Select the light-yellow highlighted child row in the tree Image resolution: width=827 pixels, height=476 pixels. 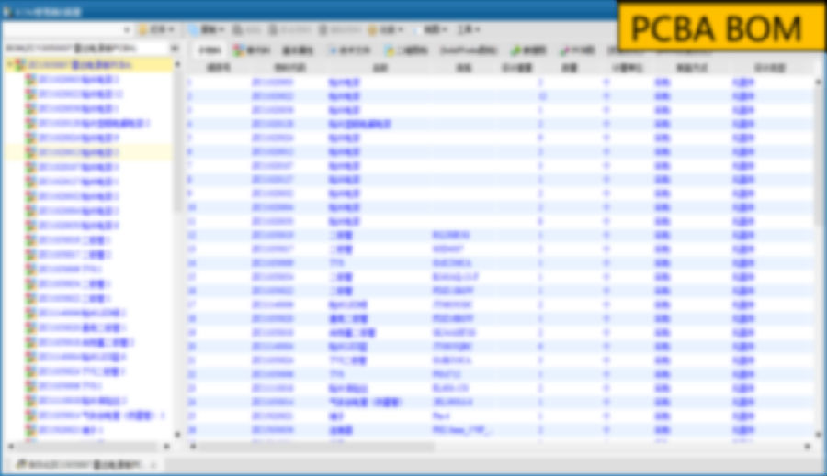coord(87,152)
